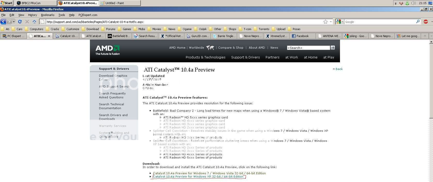Open the address bar history dropdown arrow
This screenshot has width=433, height=182.
click(331, 22)
